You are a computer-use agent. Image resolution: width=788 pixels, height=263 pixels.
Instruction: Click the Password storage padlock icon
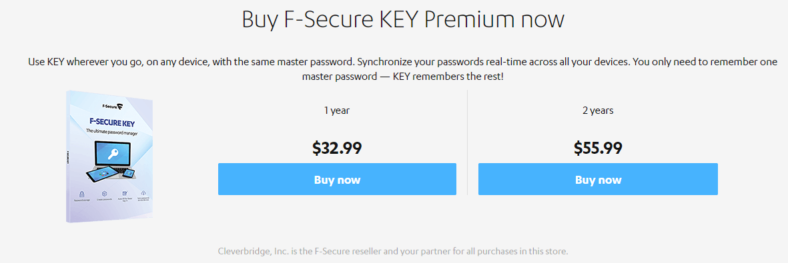(x=81, y=194)
